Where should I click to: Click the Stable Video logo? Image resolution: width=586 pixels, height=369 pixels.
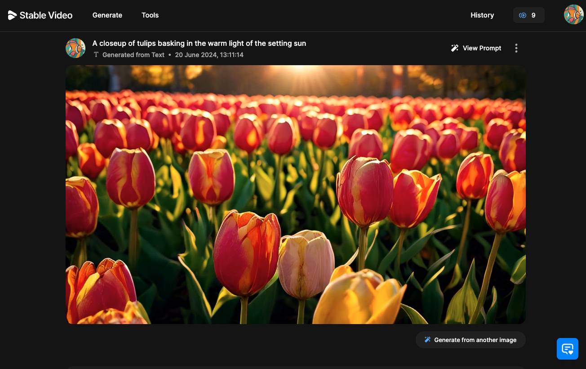[40, 15]
